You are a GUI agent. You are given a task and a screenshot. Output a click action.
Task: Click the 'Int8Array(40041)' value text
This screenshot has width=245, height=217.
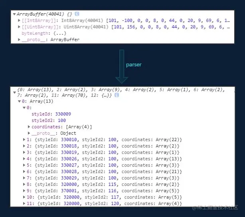point(82,20)
